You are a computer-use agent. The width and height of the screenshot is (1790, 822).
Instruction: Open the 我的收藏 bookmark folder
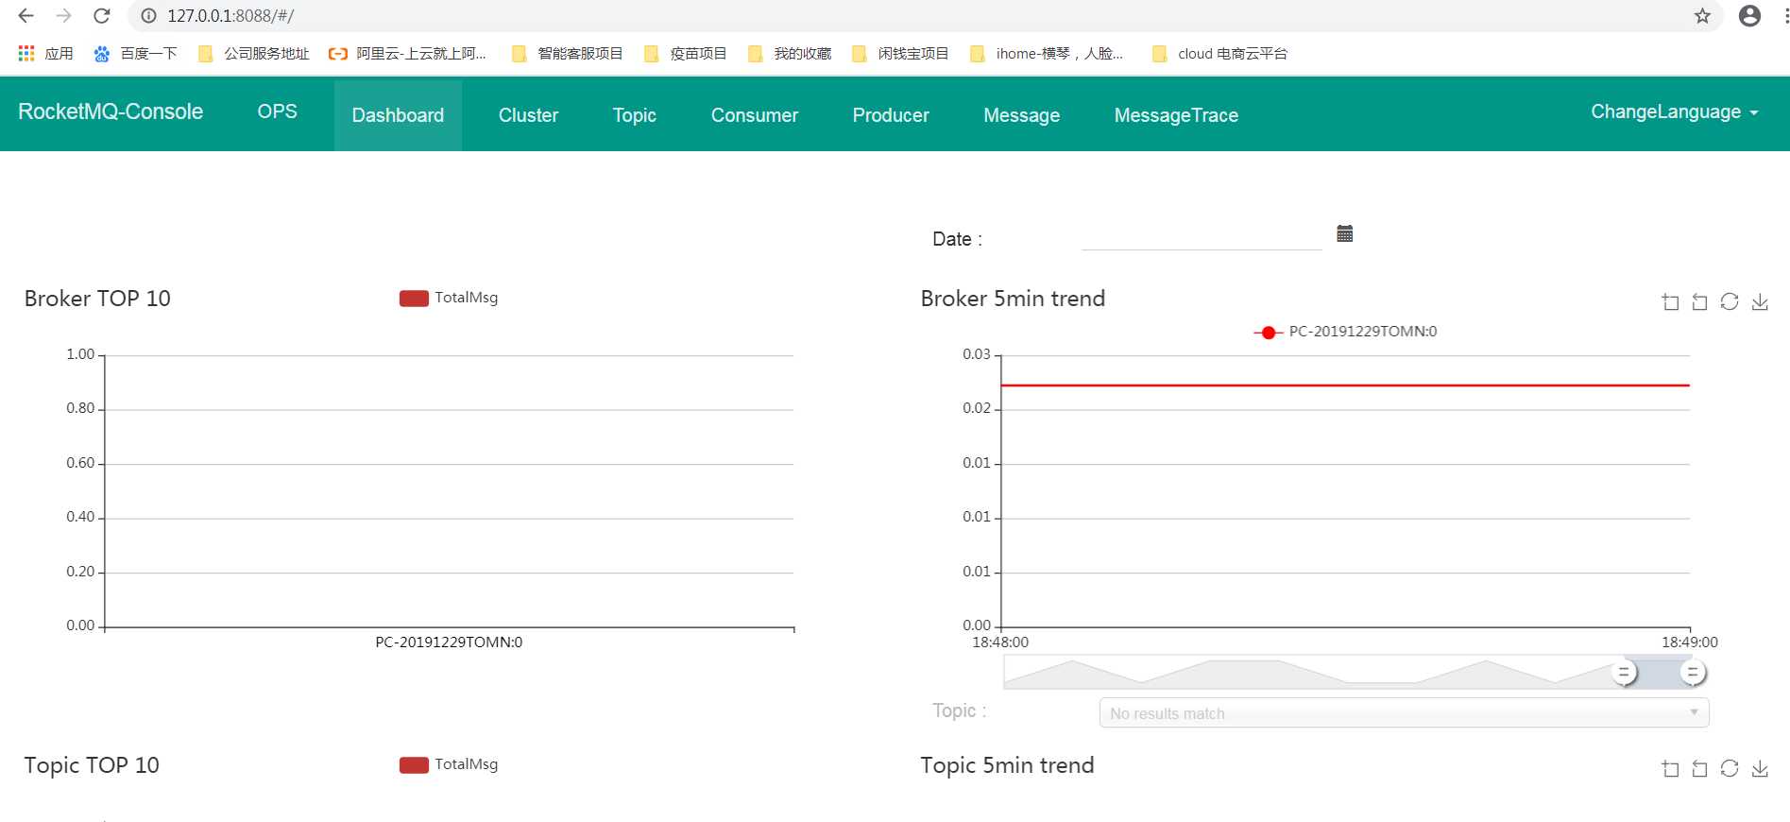(x=789, y=54)
